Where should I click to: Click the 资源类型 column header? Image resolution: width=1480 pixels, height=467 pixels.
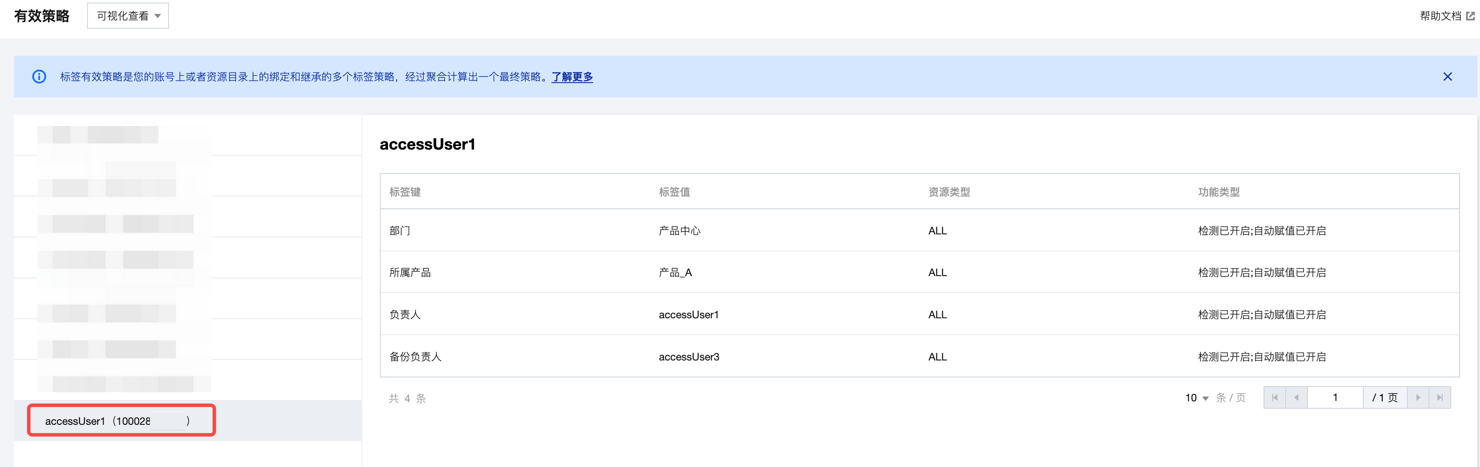pos(949,192)
